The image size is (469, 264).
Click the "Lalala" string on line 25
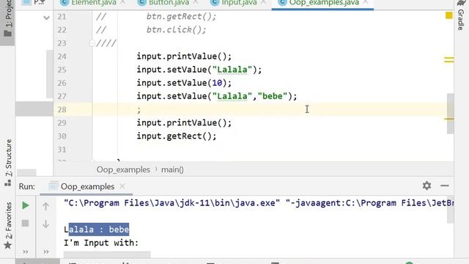(232, 70)
